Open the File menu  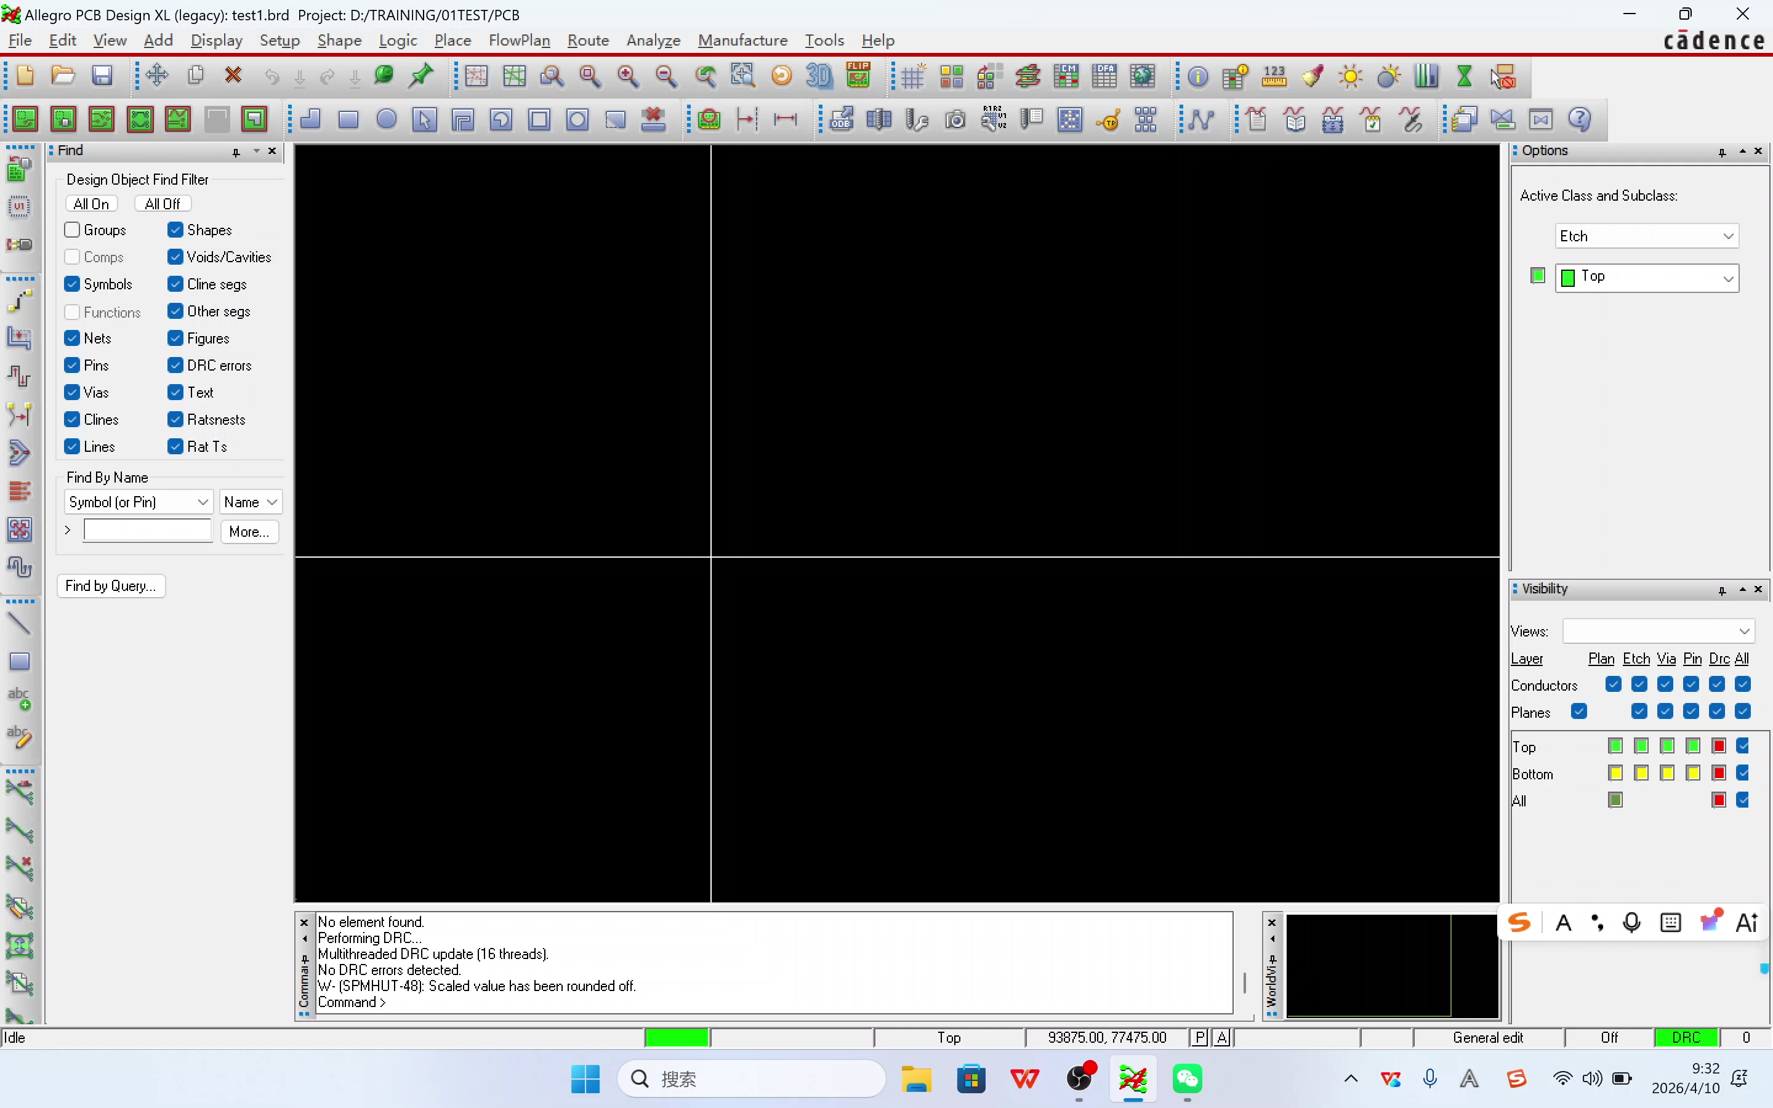pos(20,40)
